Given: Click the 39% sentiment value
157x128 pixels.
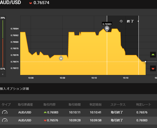Looking at the screenshot, I should [x=3, y=18].
